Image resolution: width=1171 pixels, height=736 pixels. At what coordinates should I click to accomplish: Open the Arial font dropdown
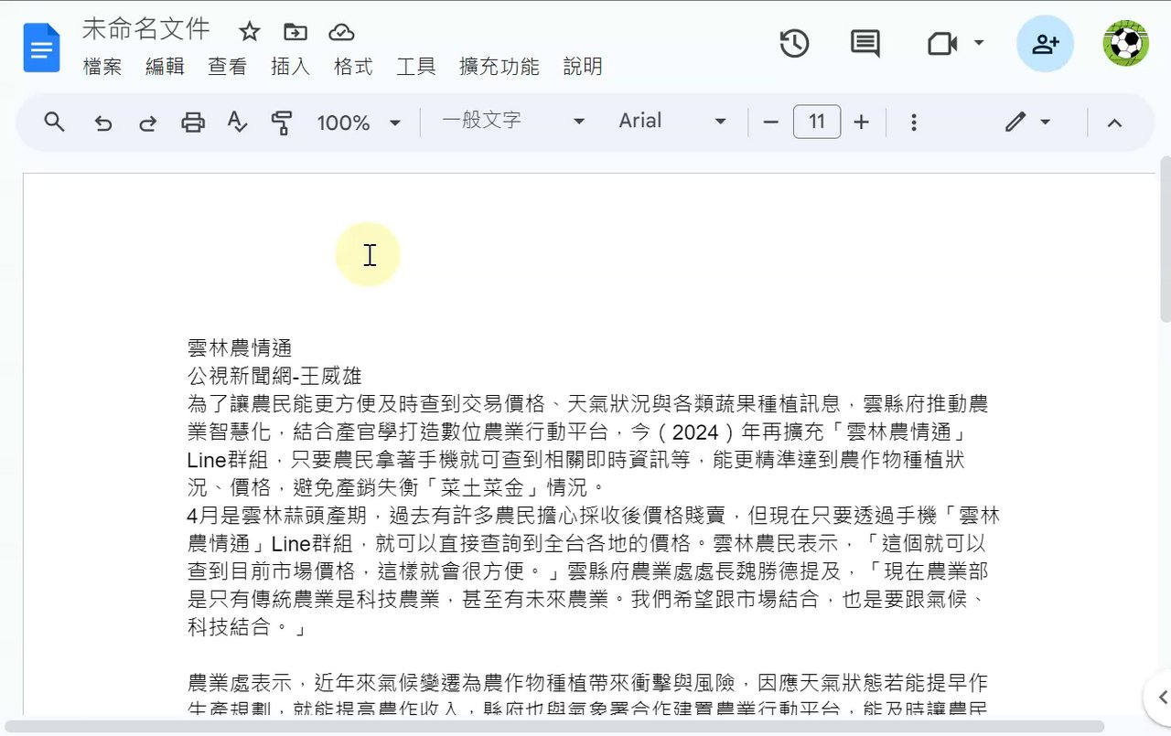(672, 121)
